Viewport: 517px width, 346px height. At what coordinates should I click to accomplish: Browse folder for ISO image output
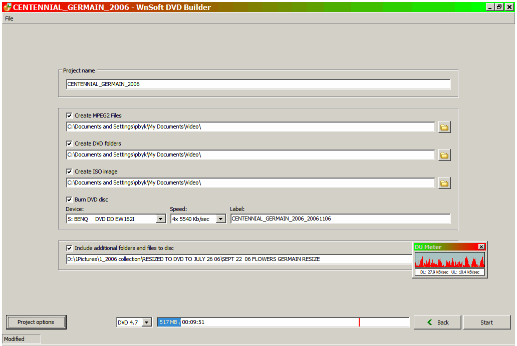coord(444,183)
